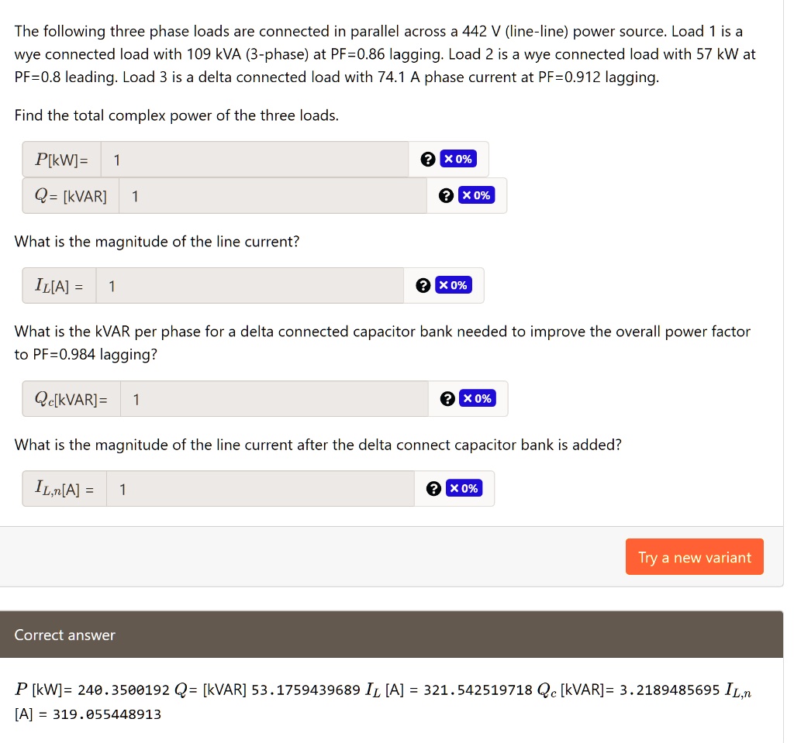Viewport: 794px width, 743px height.
Task: Click the P[kW]= label beside the first input
Action: [x=61, y=160]
